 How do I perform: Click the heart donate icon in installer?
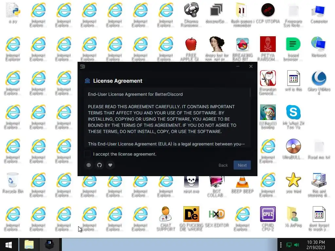pyautogui.click(x=110, y=165)
